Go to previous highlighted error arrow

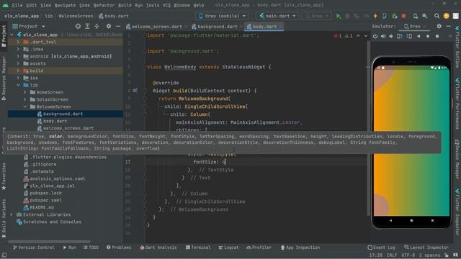coord(358,36)
